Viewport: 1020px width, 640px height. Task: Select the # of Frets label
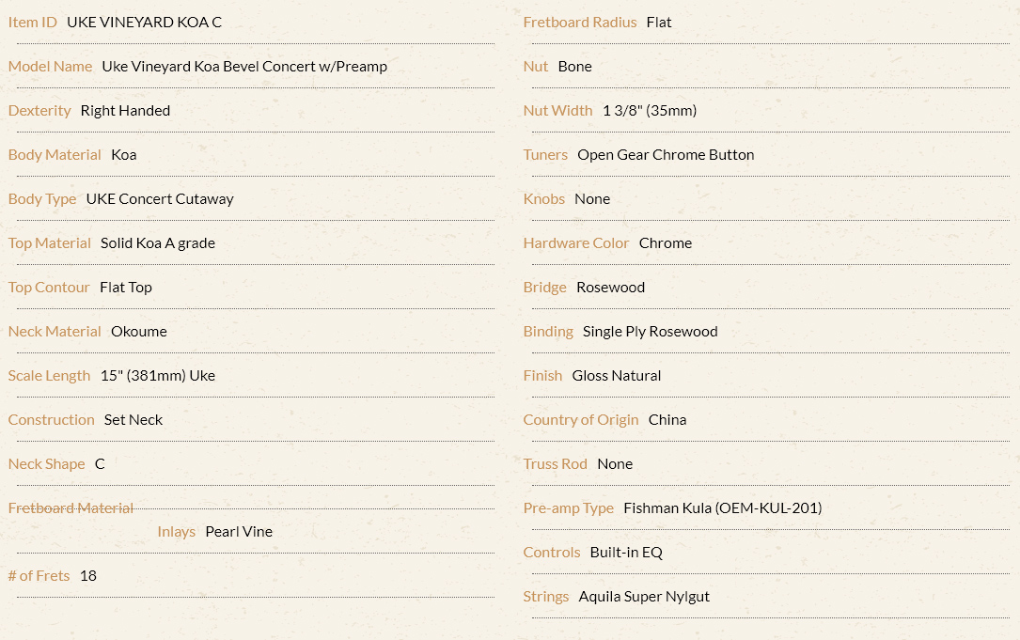(x=39, y=575)
